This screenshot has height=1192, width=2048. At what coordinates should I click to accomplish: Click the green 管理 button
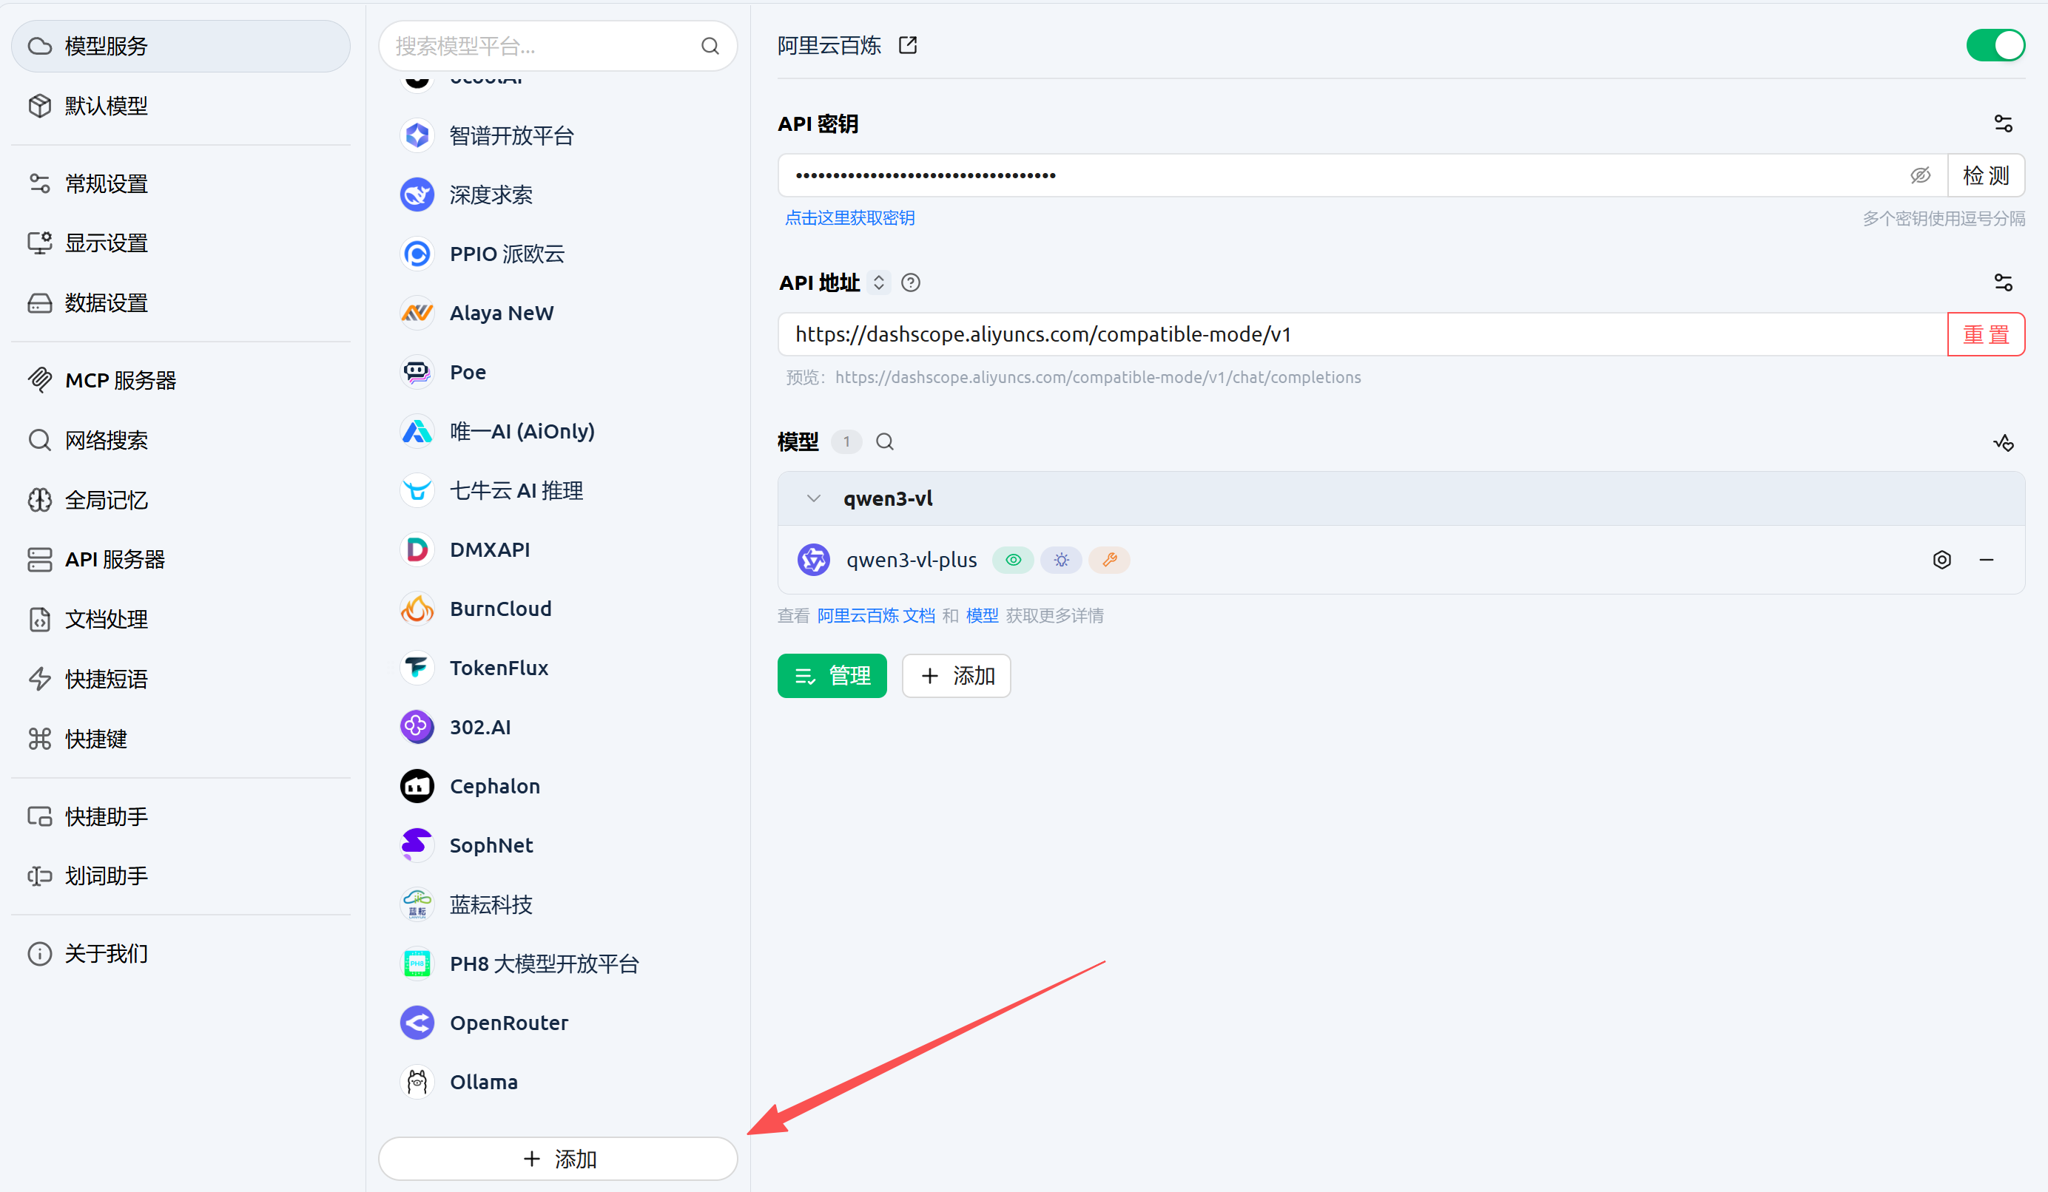832,676
